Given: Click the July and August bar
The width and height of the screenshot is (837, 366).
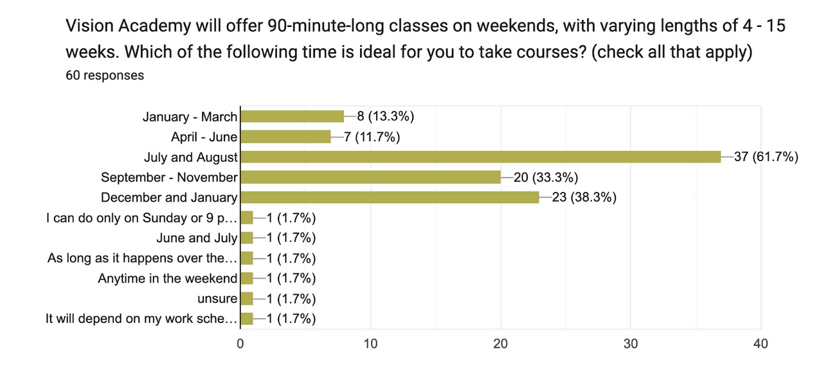Looking at the screenshot, I should coord(481,157).
